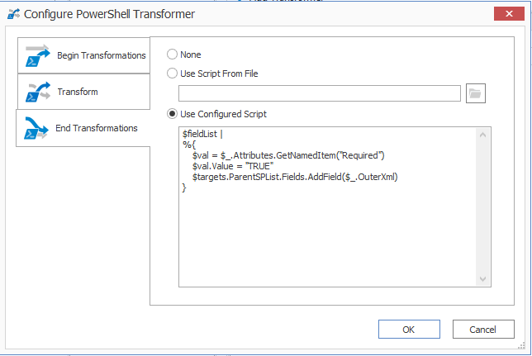This screenshot has height=356, width=532.
Task: Click the GetNamedItem("Required") script line
Action: tap(288, 155)
